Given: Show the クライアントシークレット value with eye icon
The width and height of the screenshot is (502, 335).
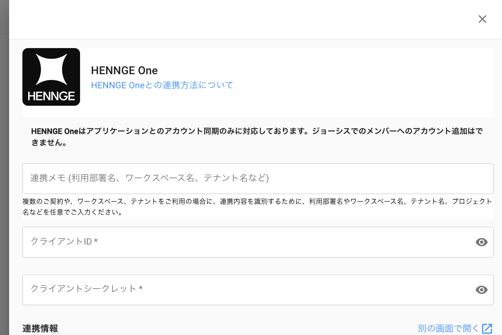Looking at the screenshot, I should [x=481, y=290].
